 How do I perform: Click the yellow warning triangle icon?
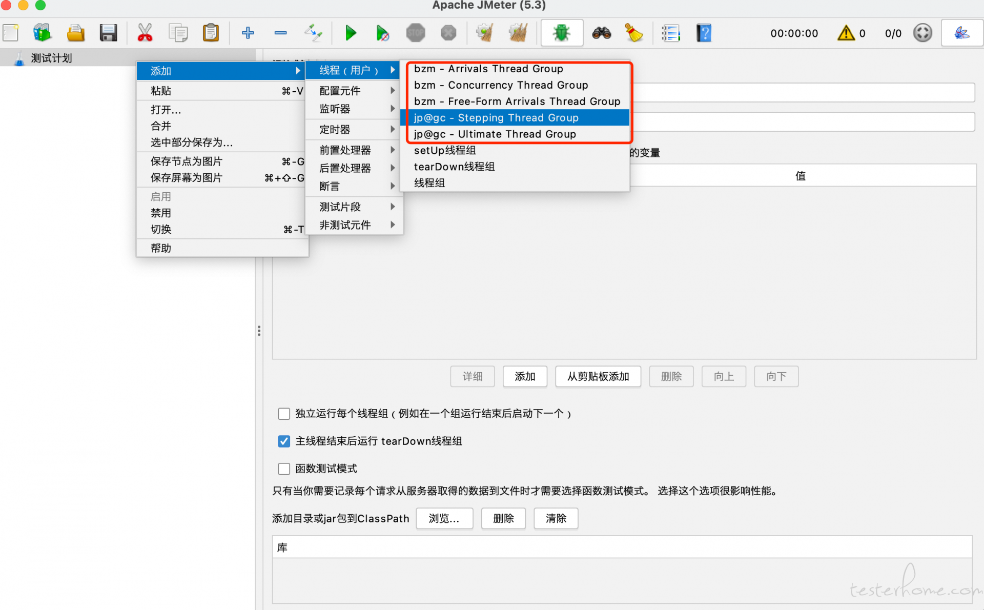click(846, 33)
